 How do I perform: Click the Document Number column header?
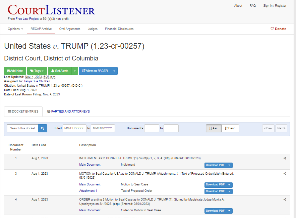pyautogui.click(x=16, y=147)
